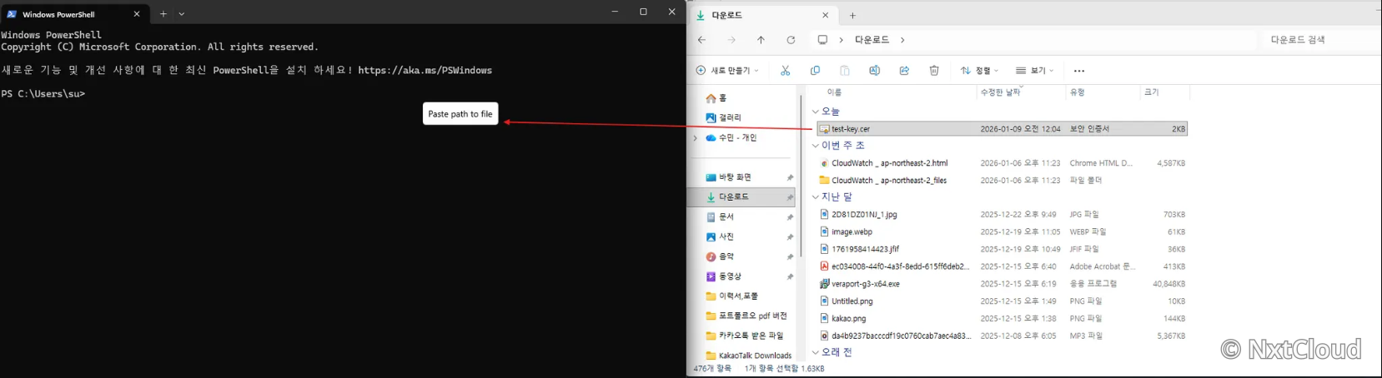Viewport: 1382px width, 378px height.
Task: Click the Rename icon in Explorer toolbar
Action: pos(874,71)
